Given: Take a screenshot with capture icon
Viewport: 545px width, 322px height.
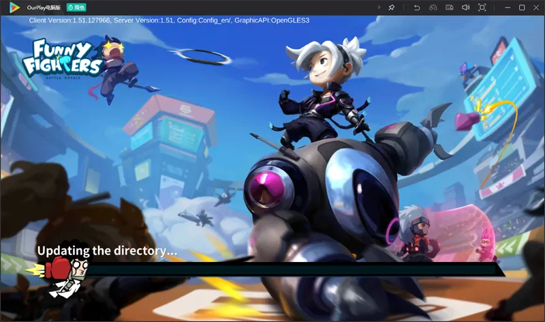Looking at the screenshot, I should [482, 8].
